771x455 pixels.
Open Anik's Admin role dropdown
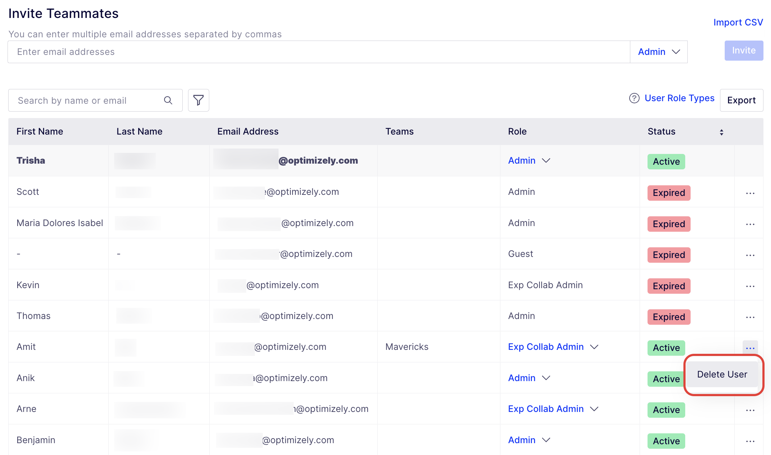click(529, 378)
